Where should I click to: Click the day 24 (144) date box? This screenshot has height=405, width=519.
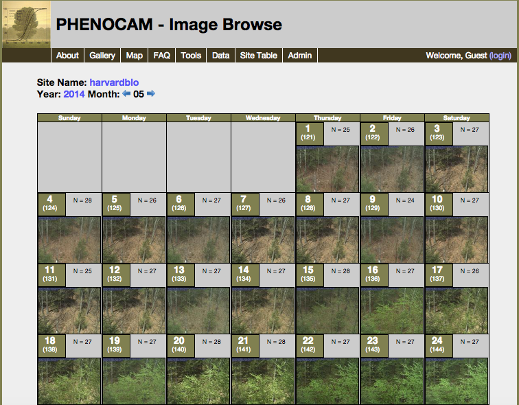pos(439,346)
